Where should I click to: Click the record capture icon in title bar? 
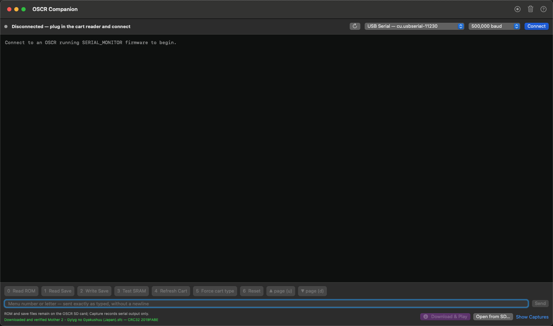[x=517, y=9]
